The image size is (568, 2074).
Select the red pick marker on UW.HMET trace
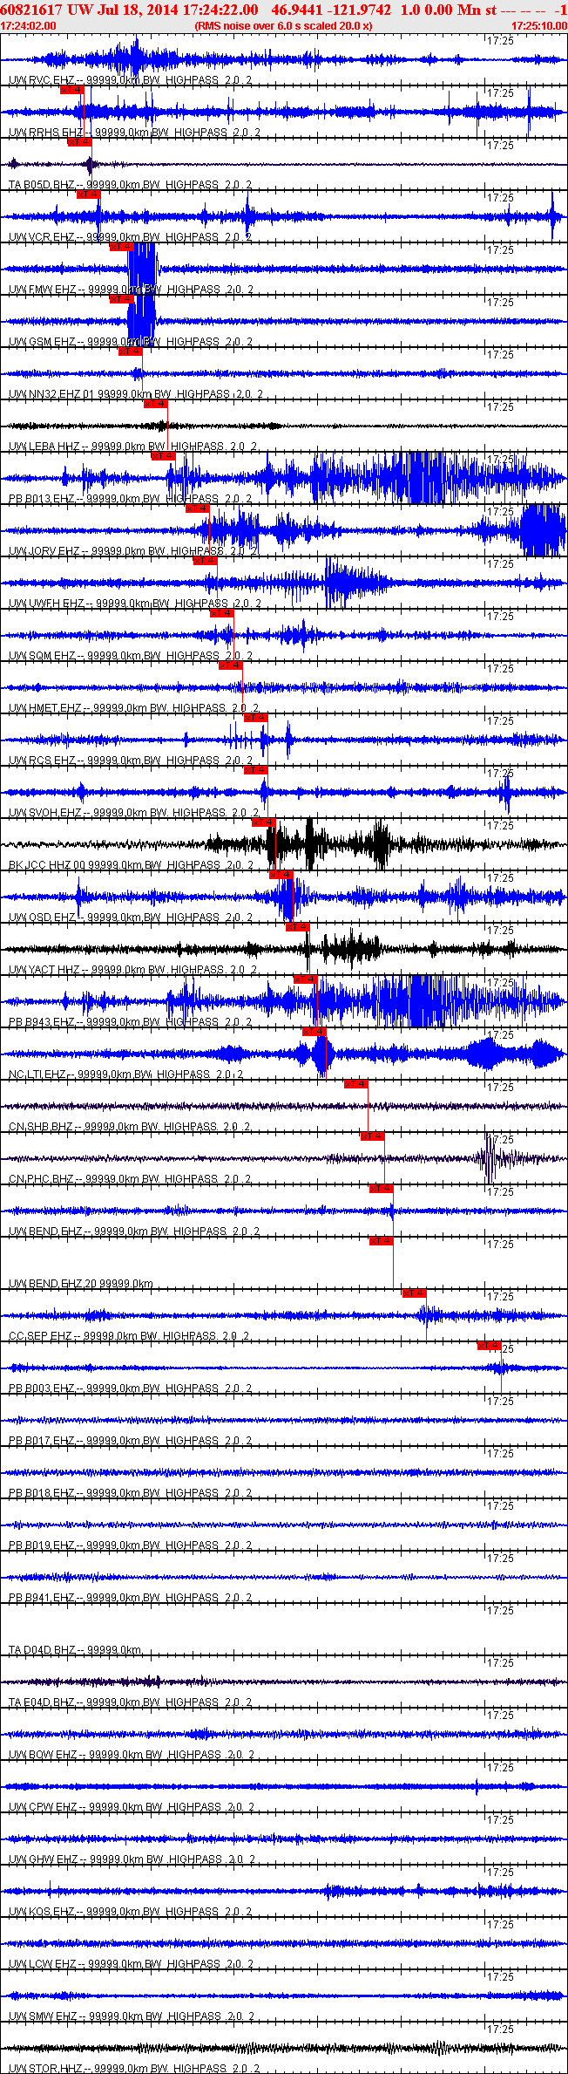231,665
